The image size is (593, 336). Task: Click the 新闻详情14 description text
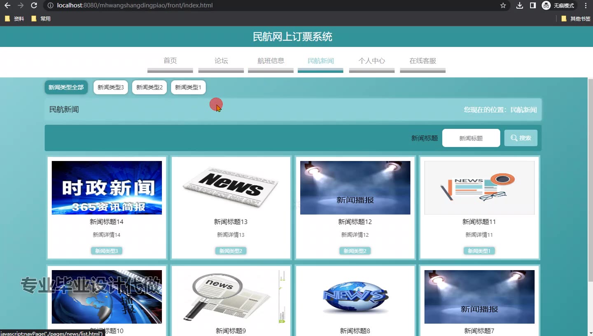pyautogui.click(x=107, y=235)
